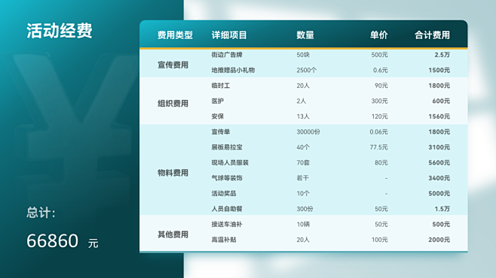Select the 物料费用 category cell
This screenshot has height=278, width=496.
coord(173,173)
